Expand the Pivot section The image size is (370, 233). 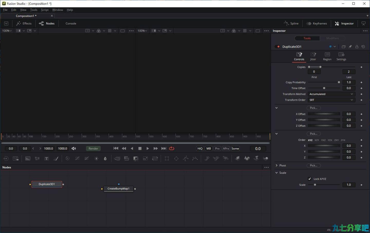(276, 166)
